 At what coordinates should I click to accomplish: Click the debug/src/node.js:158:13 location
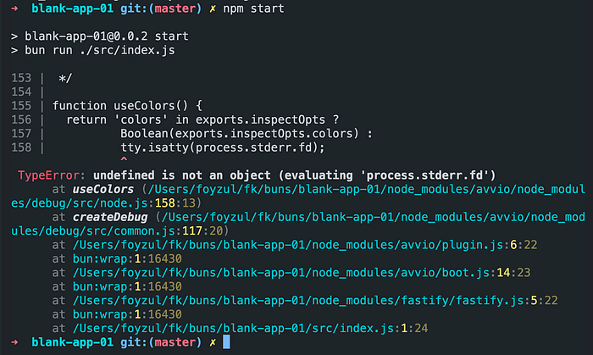(103, 203)
